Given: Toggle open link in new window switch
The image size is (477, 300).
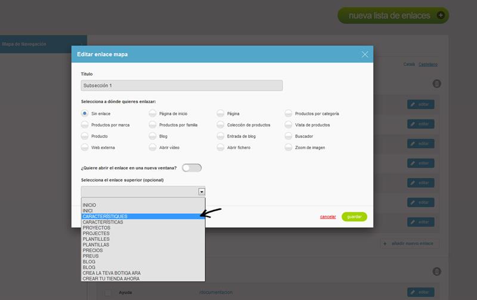Looking at the screenshot, I should pyautogui.click(x=191, y=168).
